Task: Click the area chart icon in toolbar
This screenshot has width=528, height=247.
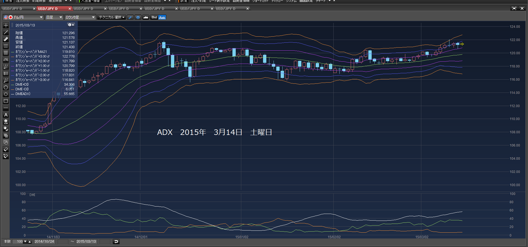Action: point(146,17)
